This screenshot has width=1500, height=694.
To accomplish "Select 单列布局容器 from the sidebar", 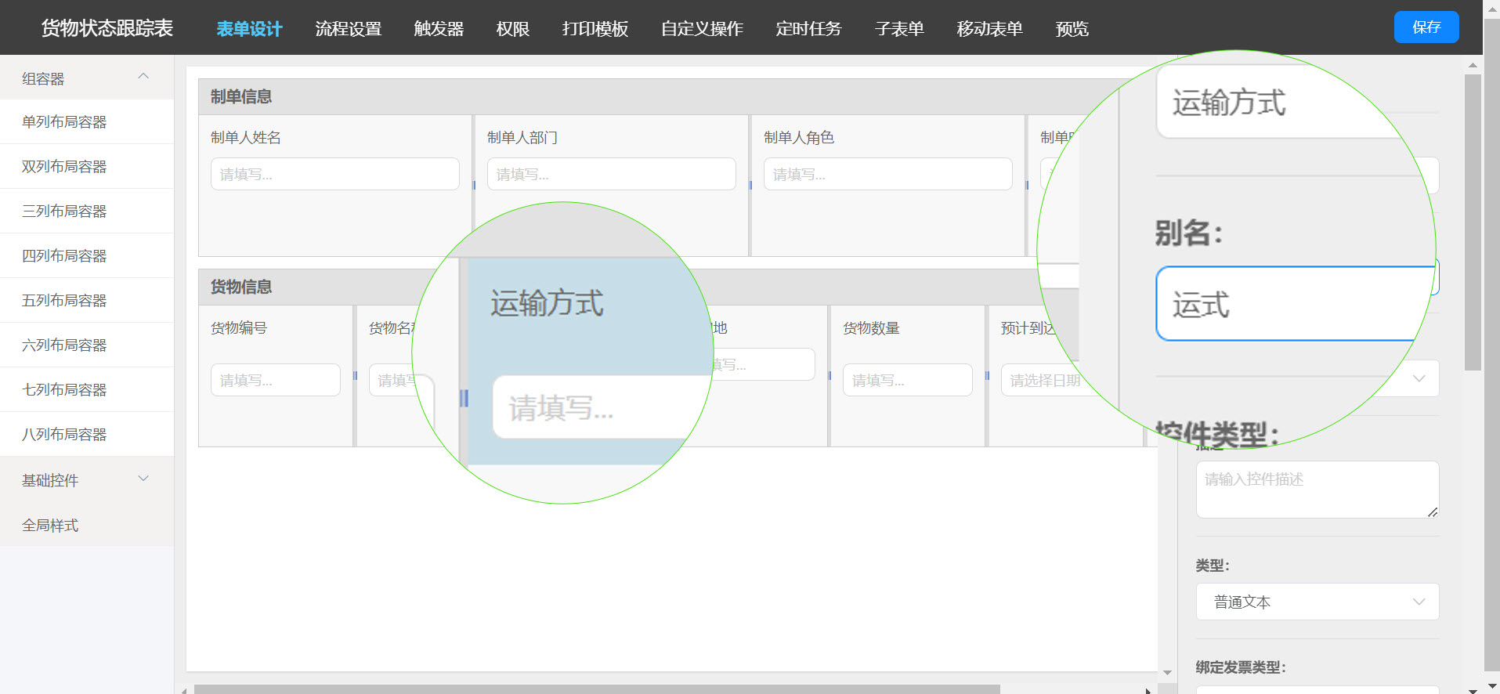I will click(x=87, y=122).
